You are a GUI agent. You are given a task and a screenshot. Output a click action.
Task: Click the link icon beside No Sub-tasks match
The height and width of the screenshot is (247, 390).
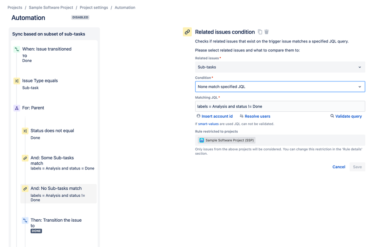[x=25, y=189]
